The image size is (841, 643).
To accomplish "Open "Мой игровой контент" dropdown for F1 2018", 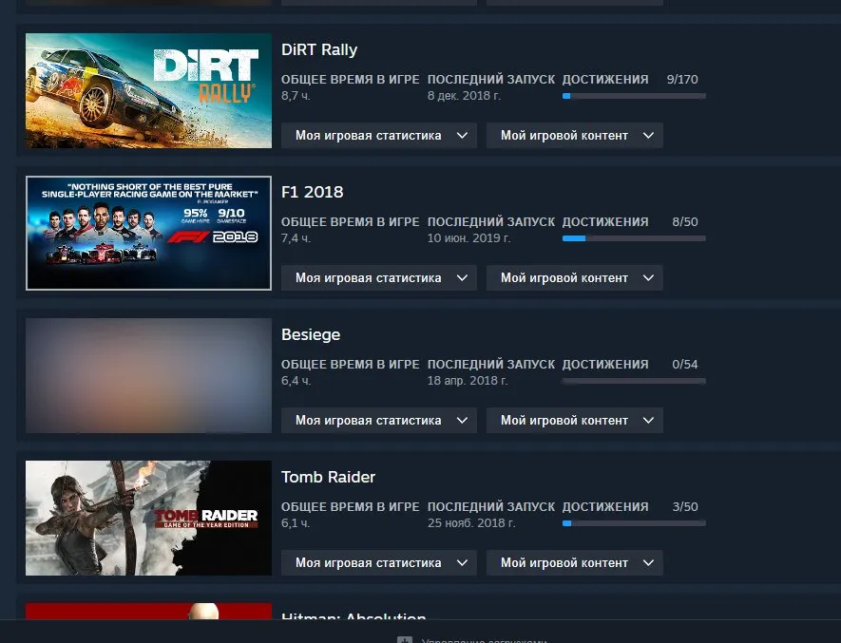I will click(574, 277).
